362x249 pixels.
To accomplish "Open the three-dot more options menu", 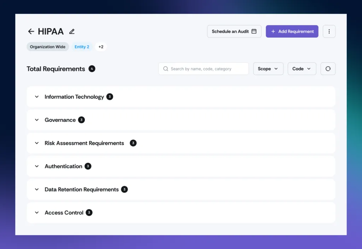I will 329,31.
